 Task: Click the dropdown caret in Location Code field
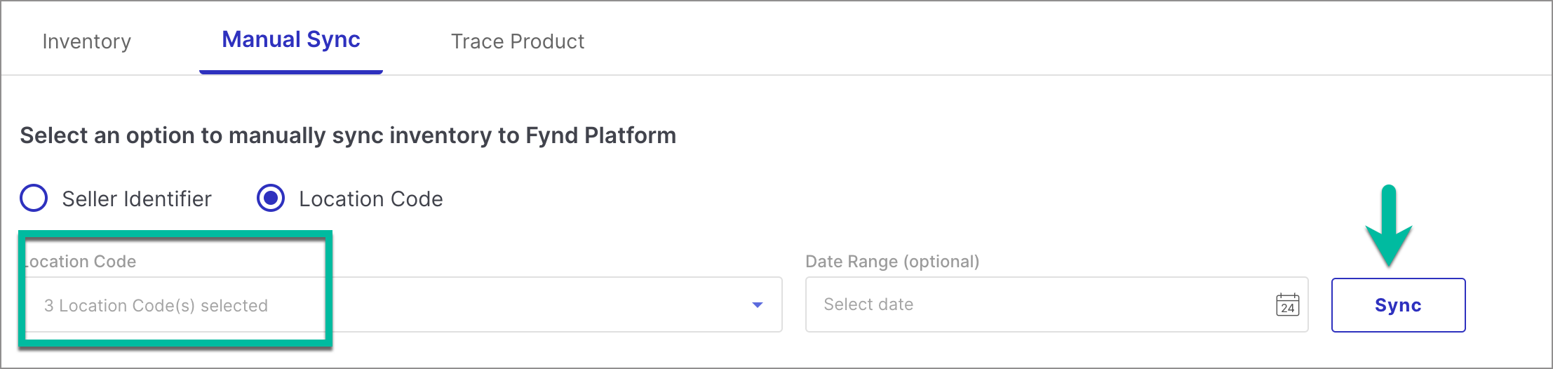pos(757,305)
